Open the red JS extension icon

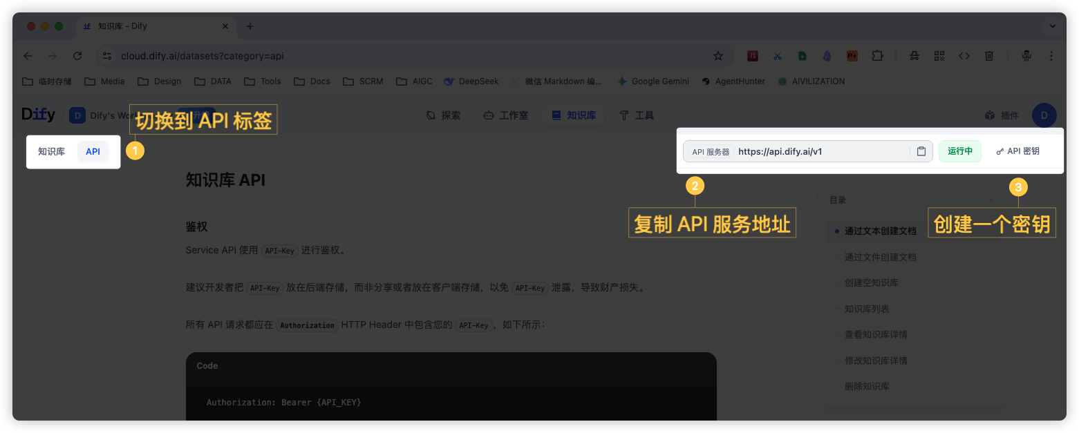point(753,56)
